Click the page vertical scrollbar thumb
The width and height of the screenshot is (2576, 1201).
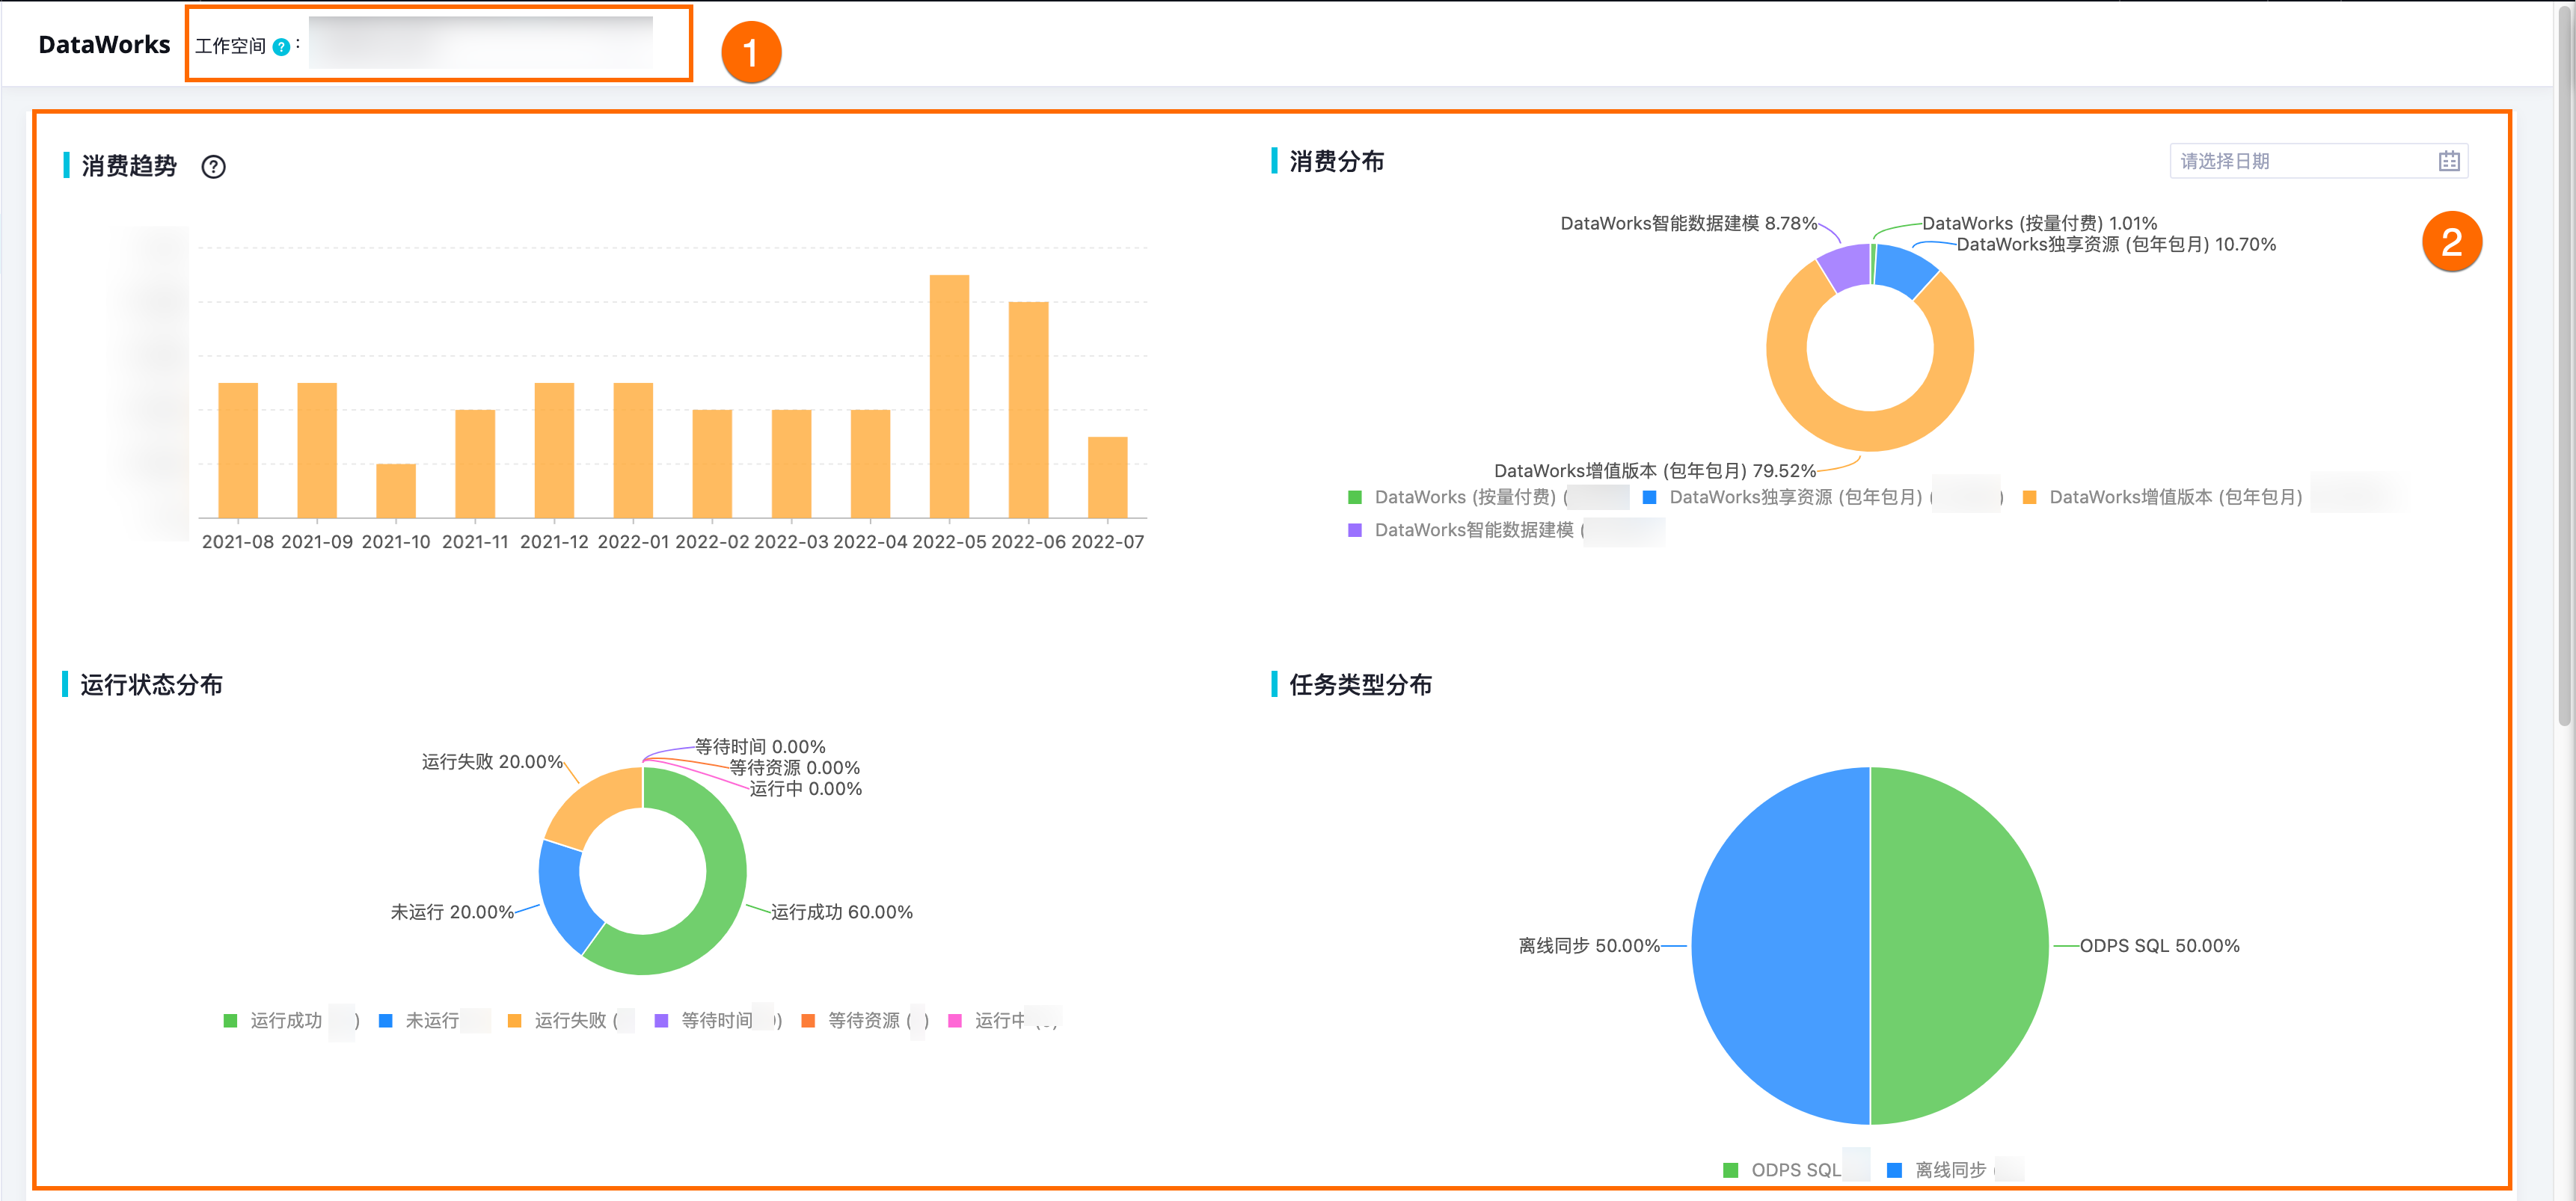2564,365
